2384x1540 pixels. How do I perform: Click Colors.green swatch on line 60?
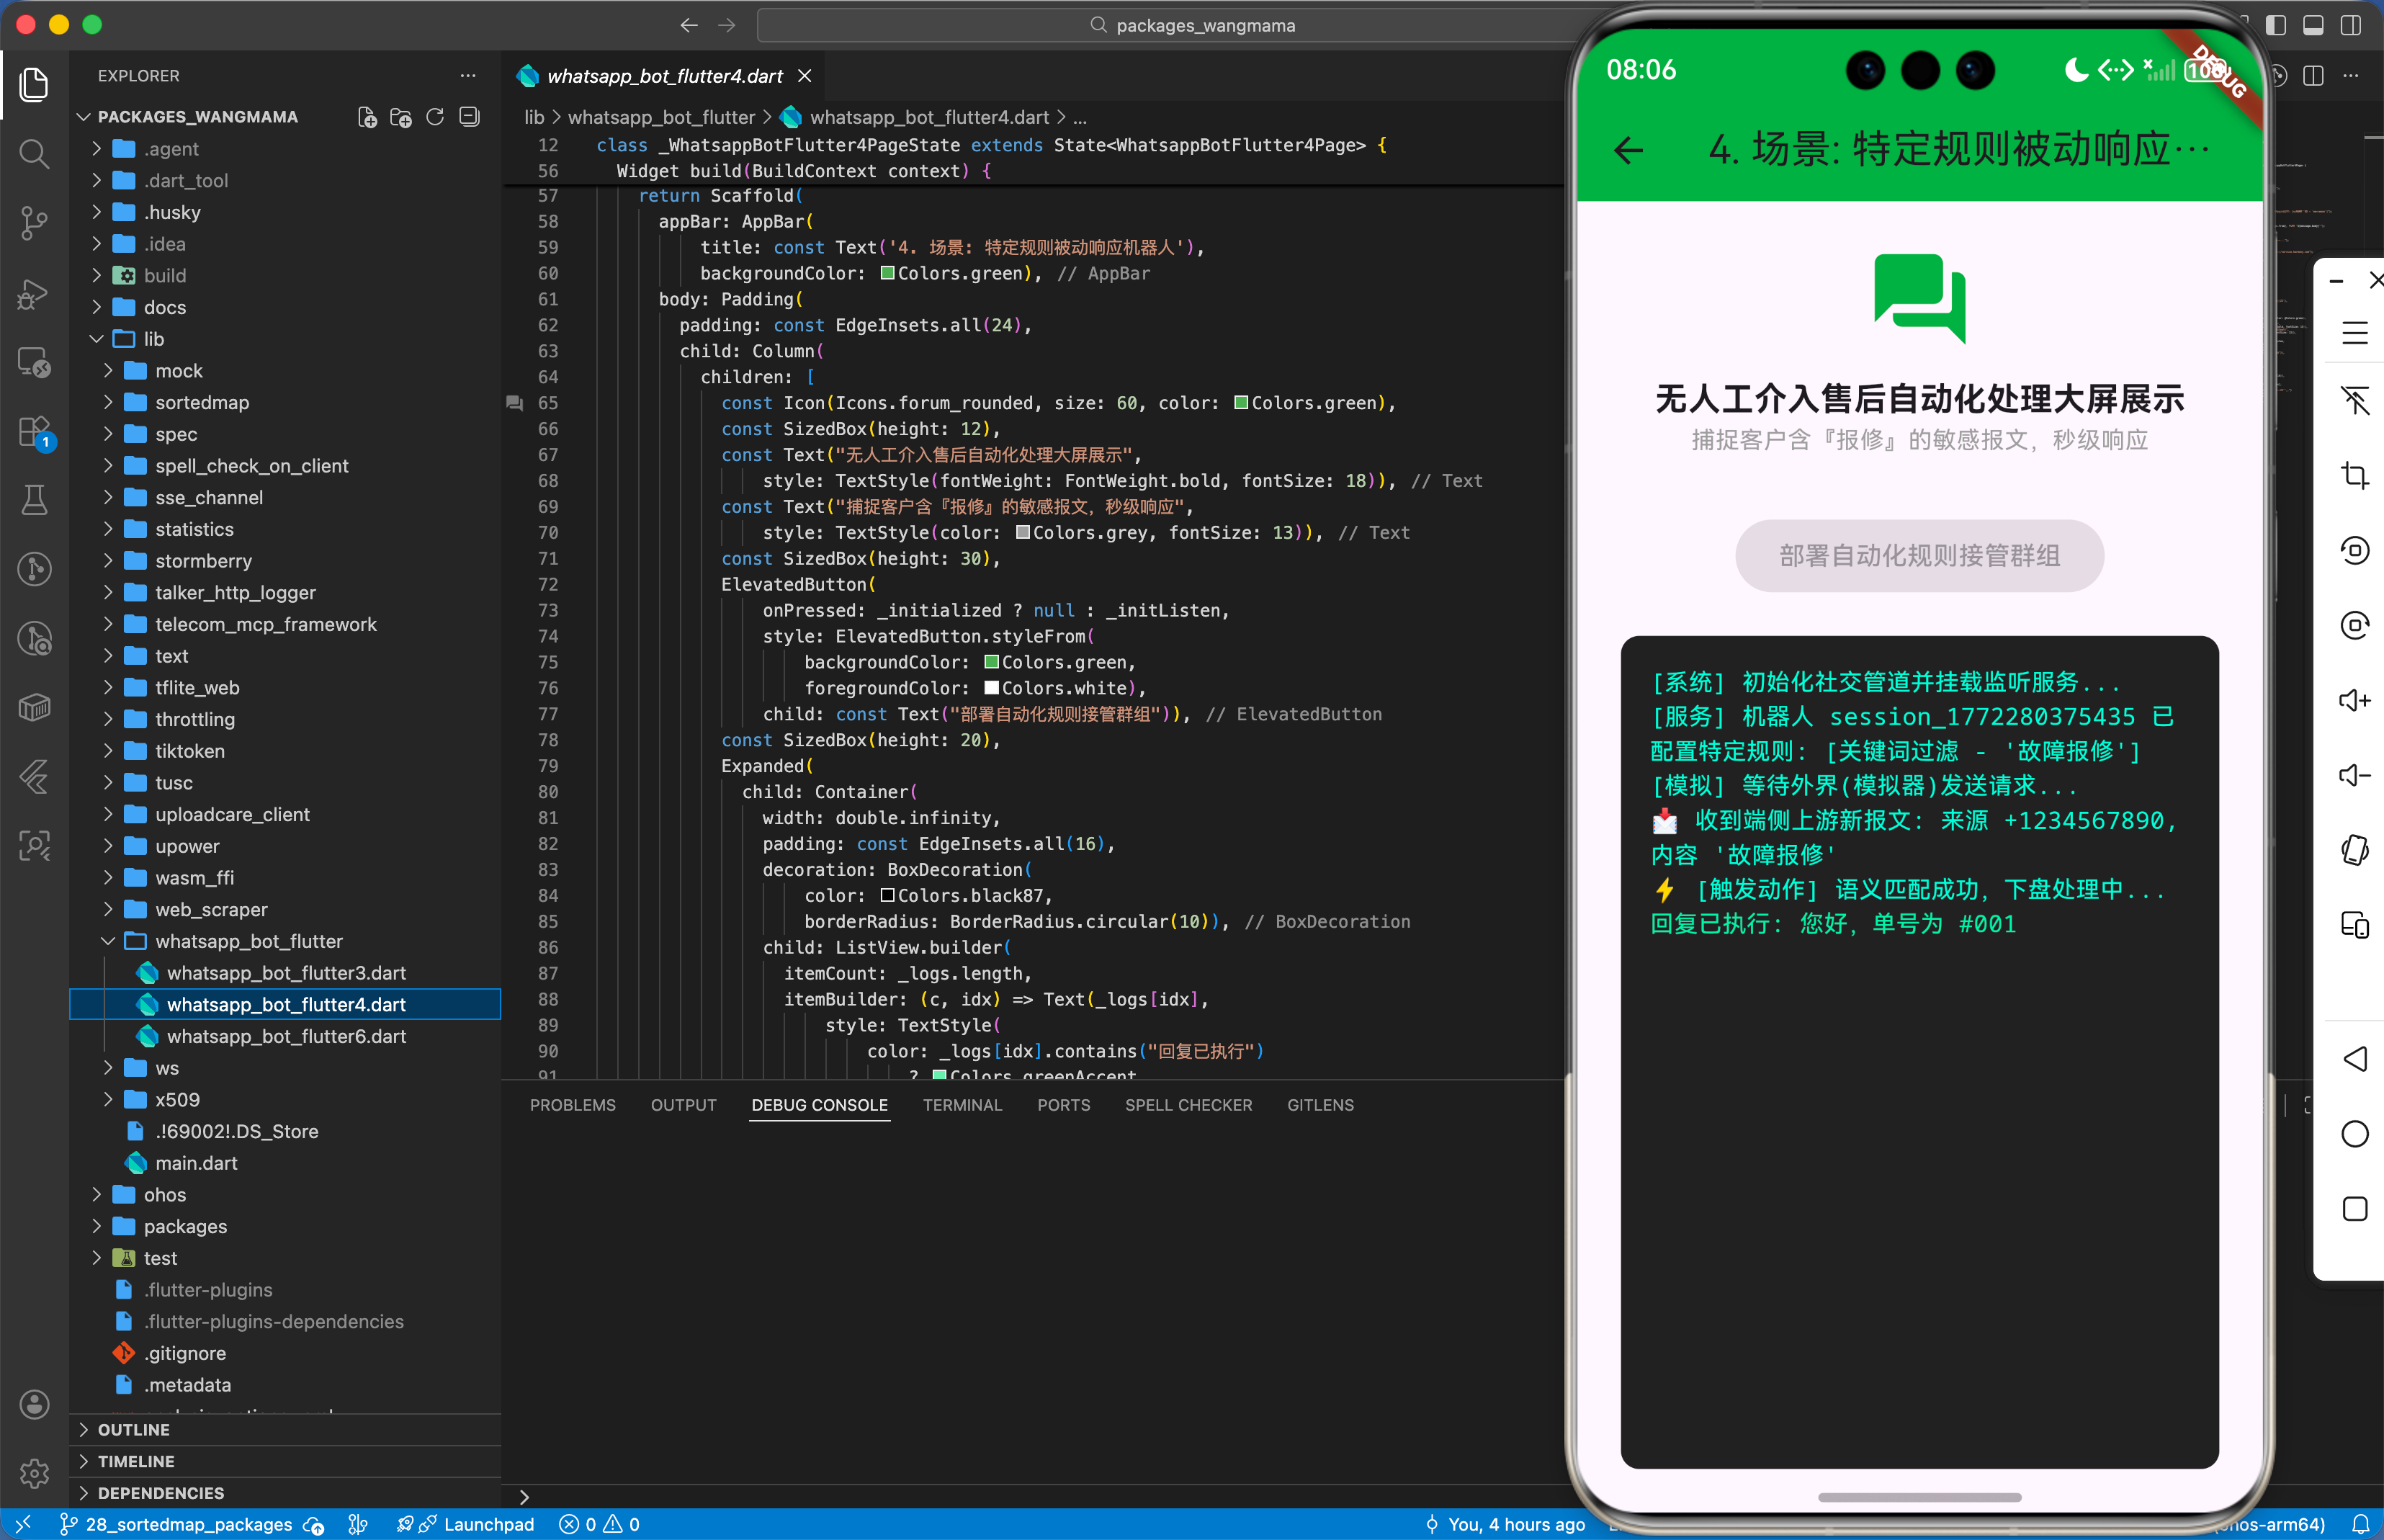click(x=887, y=273)
